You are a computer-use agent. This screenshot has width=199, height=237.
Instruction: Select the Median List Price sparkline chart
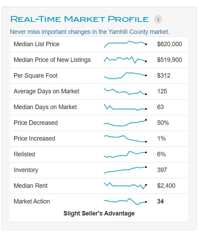coord(125,44)
